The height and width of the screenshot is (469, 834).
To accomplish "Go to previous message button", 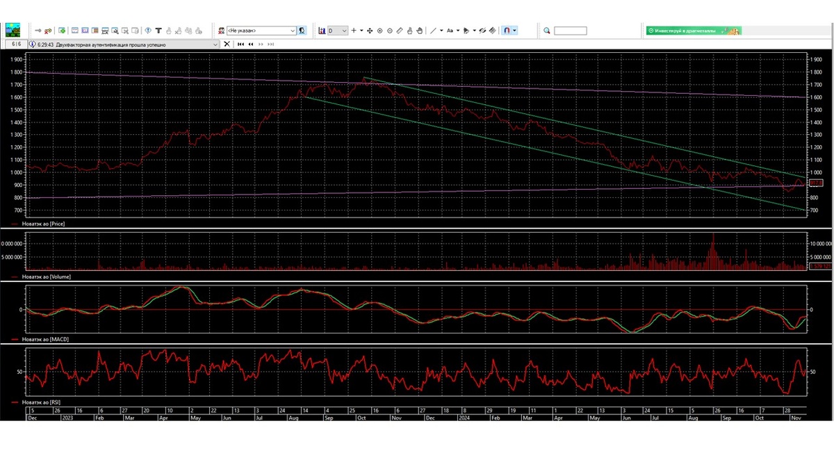I will click(x=251, y=44).
